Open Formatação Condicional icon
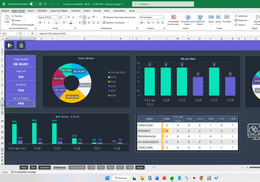This screenshot has height=182, width=260. pos(173,17)
